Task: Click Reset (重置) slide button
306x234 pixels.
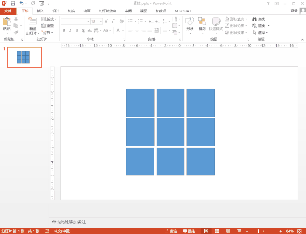Action: click(x=47, y=26)
